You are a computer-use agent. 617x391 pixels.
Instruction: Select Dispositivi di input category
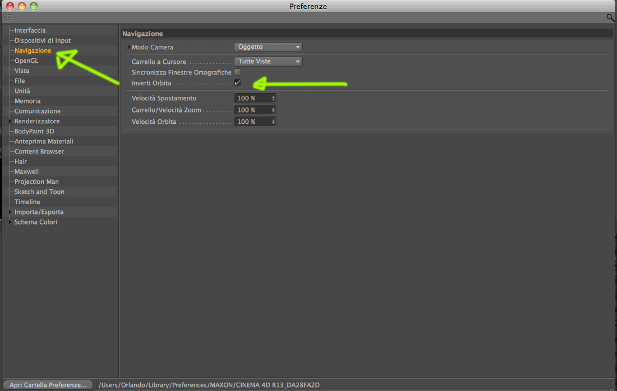click(x=43, y=40)
